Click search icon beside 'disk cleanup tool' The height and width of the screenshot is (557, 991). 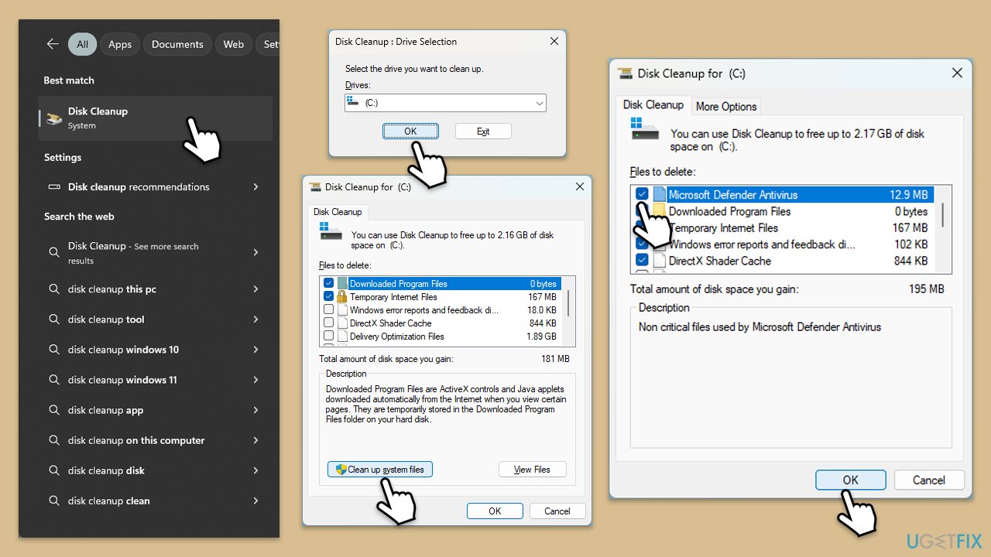(54, 320)
